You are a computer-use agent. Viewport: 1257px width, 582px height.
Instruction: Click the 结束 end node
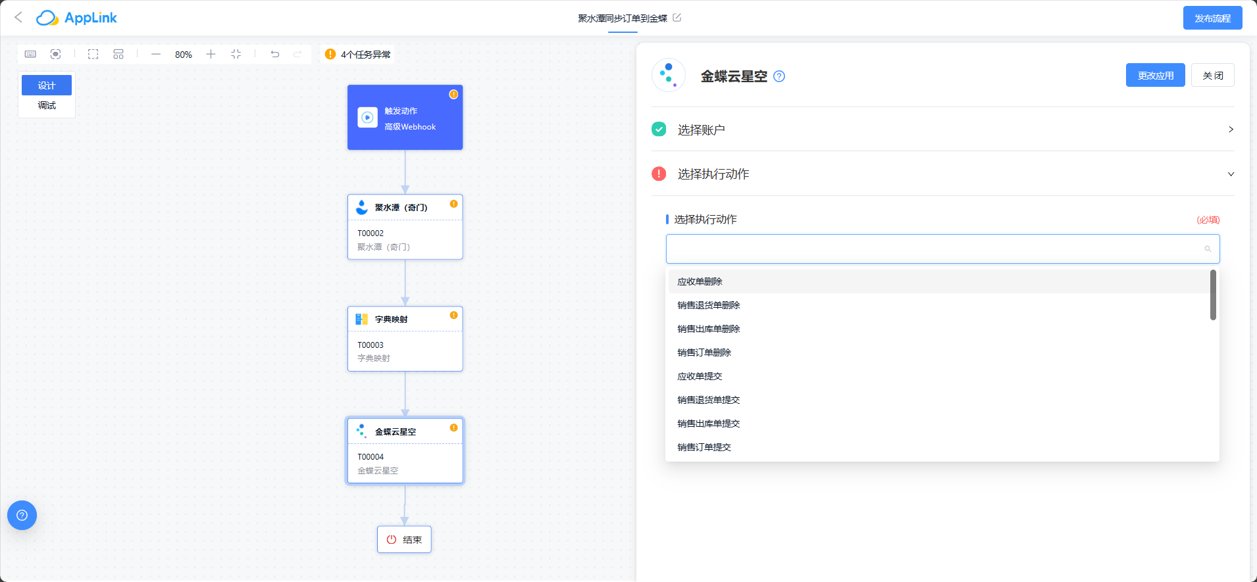coord(404,539)
